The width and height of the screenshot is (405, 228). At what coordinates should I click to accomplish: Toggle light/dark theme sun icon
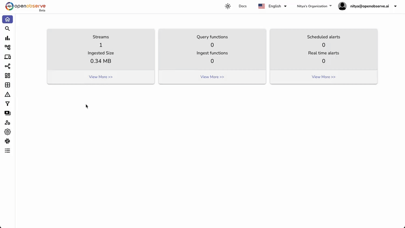228,6
